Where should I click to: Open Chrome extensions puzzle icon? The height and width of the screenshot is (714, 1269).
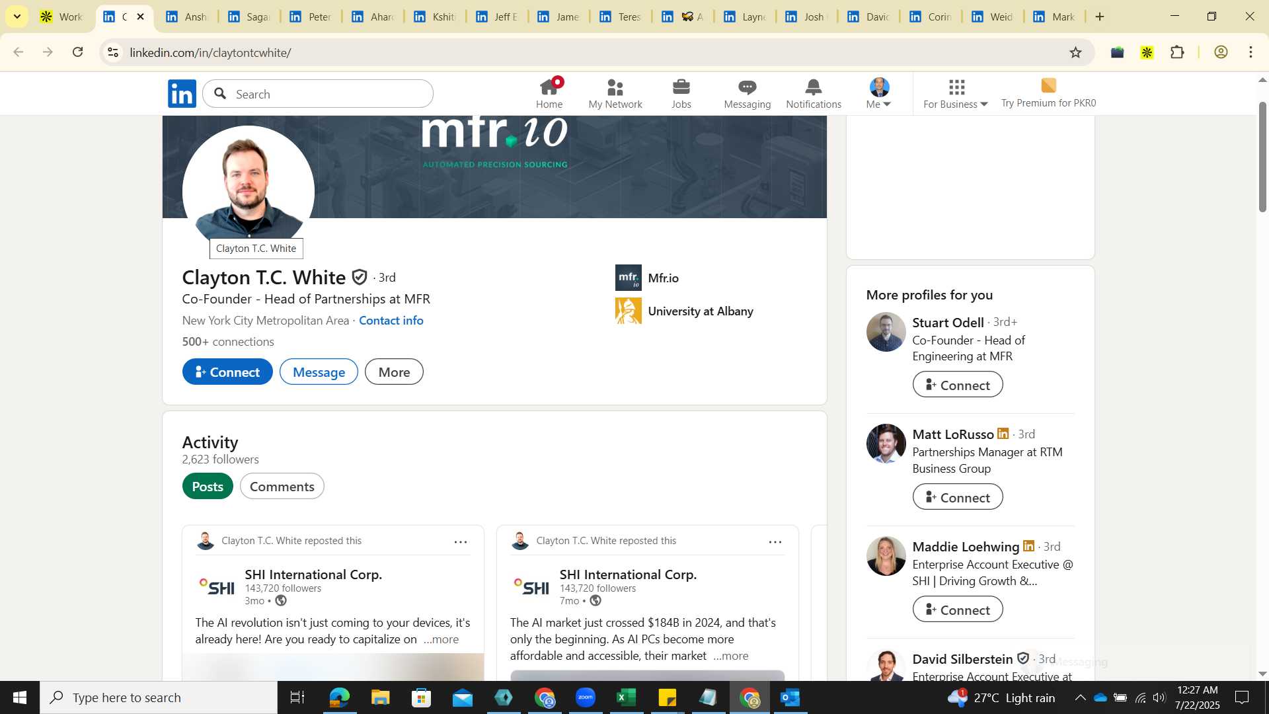click(x=1177, y=52)
